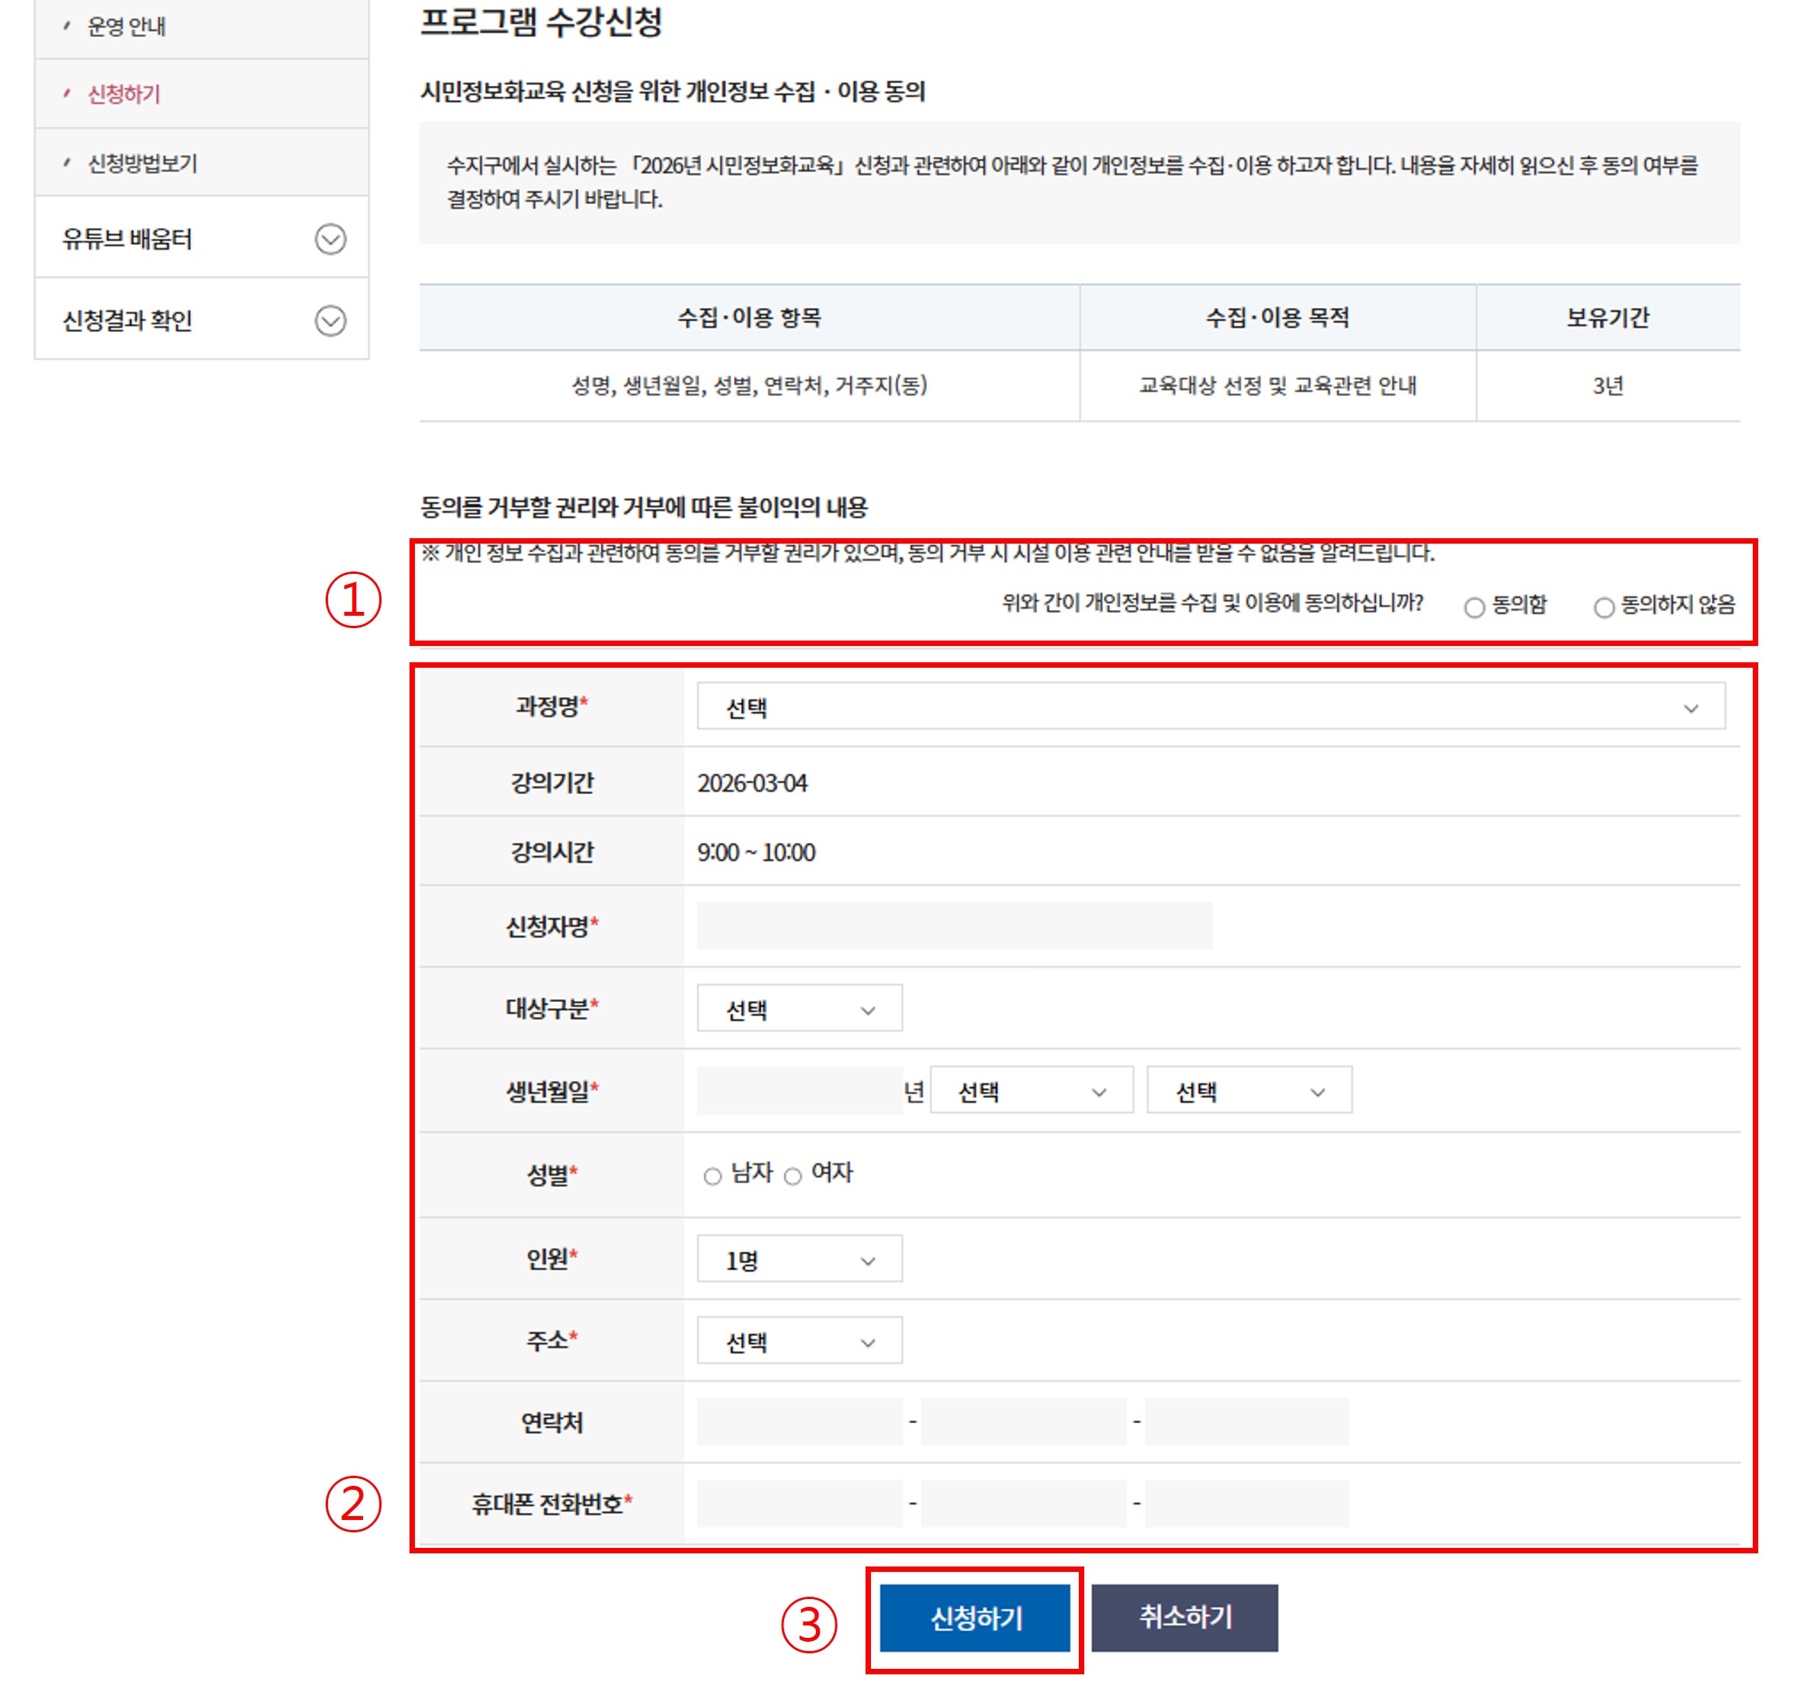Go to 운영 안내 menu item
The image size is (1797, 1696).
126,27
